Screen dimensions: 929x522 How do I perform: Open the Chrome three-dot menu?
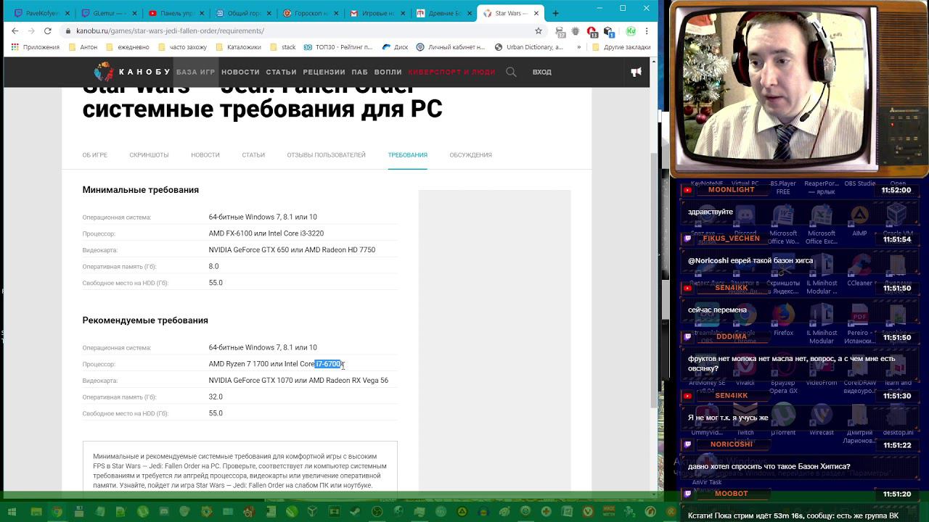click(647, 31)
